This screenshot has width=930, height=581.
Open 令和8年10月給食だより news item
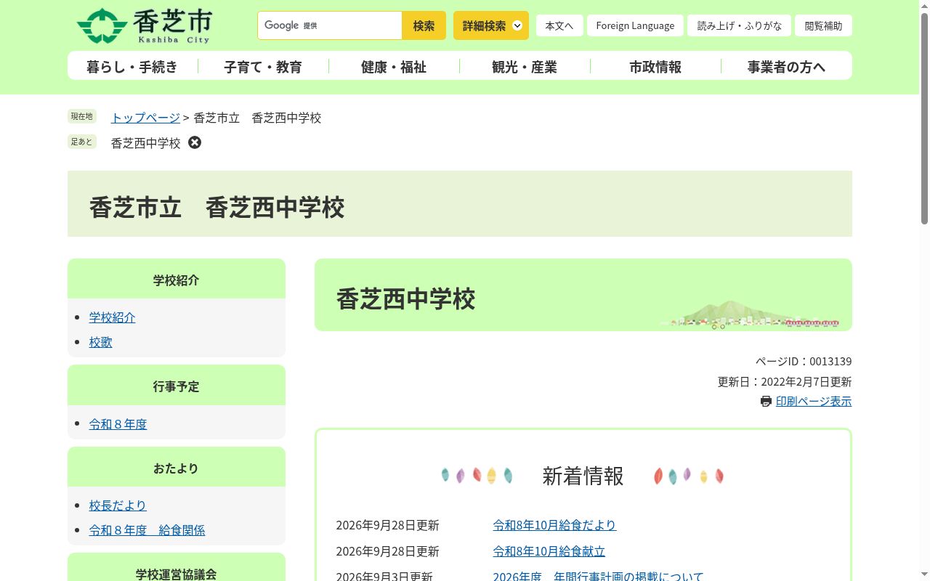(554, 525)
